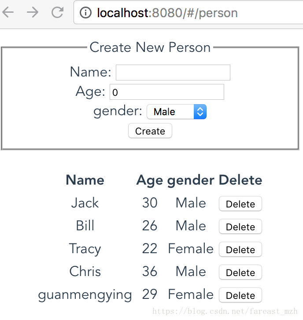Select age value 30

(150, 203)
